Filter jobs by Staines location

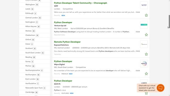[x=28, y=31]
